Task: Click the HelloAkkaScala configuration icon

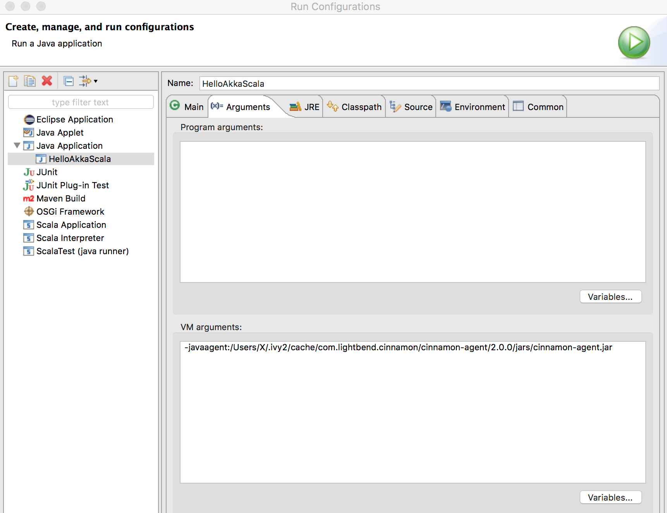Action: pyautogui.click(x=41, y=159)
